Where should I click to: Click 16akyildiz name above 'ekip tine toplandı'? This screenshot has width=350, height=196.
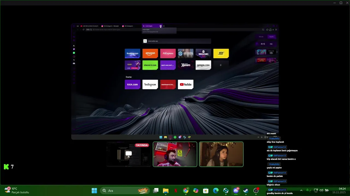(x=274, y=139)
